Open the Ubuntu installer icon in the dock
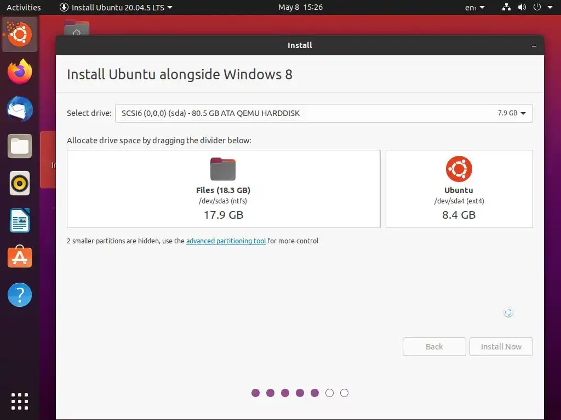This screenshot has width=561, height=420. (20, 34)
